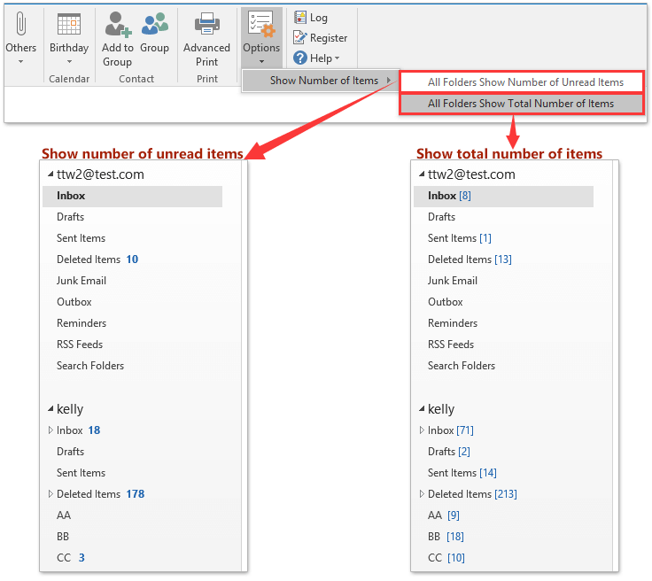Click the Register icon

click(301, 38)
